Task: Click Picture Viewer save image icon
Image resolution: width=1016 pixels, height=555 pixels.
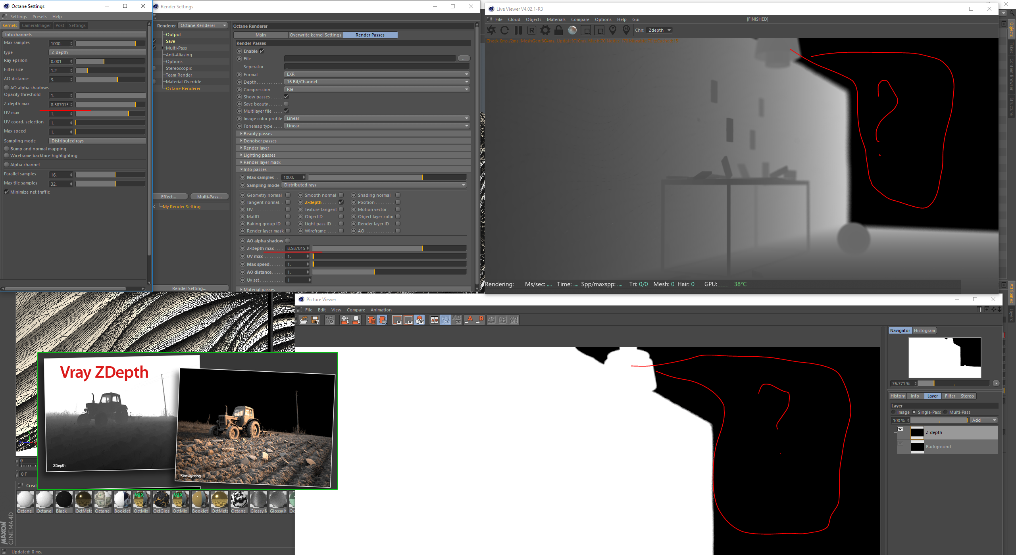Action: [x=316, y=320]
